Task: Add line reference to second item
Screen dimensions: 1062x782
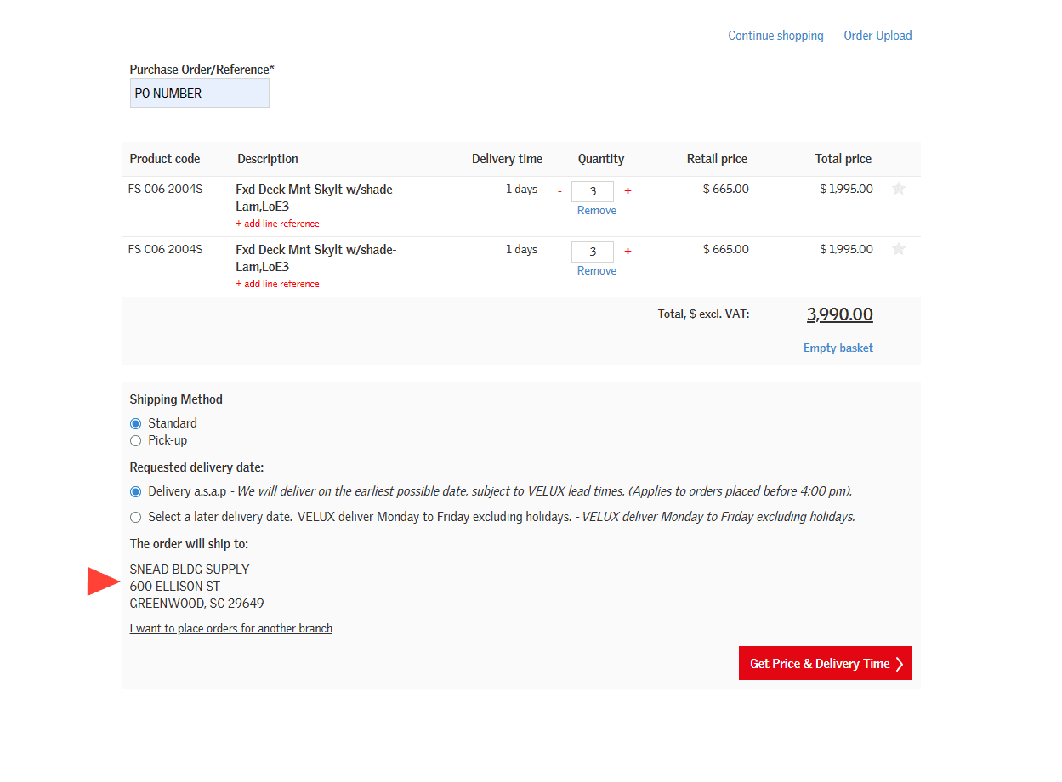Action: (278, 284)
